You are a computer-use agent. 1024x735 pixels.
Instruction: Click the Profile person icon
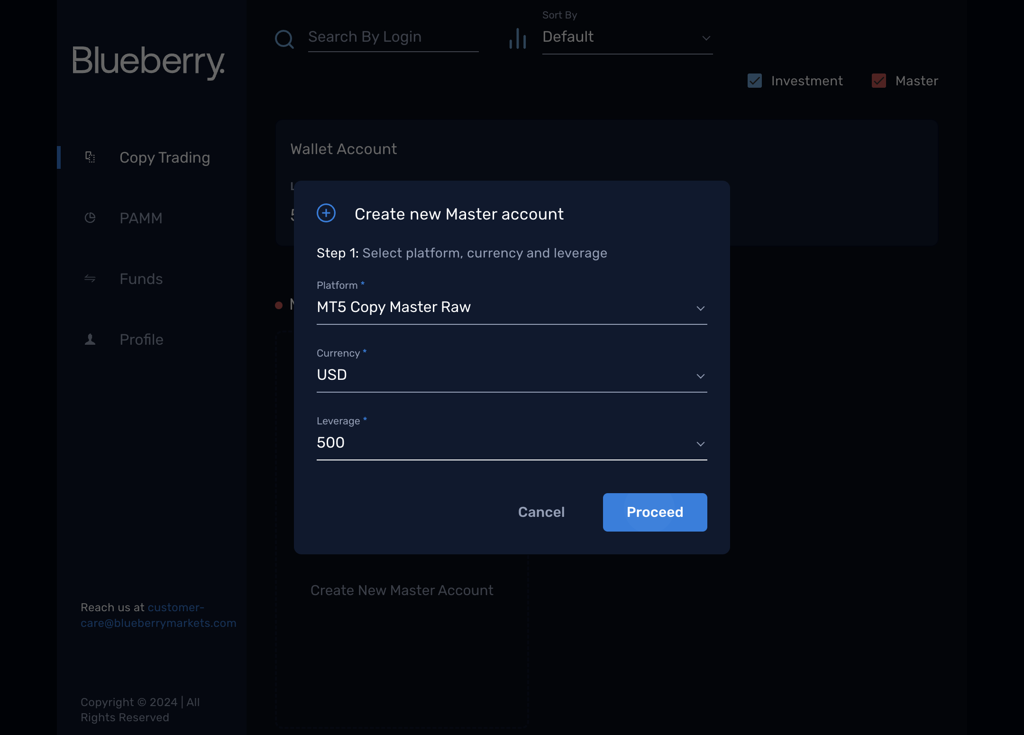[90, 339]
